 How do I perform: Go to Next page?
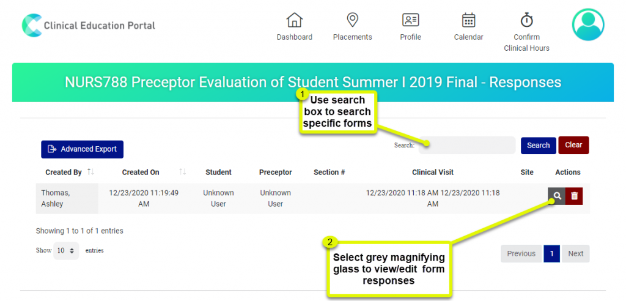coord(576,253)
